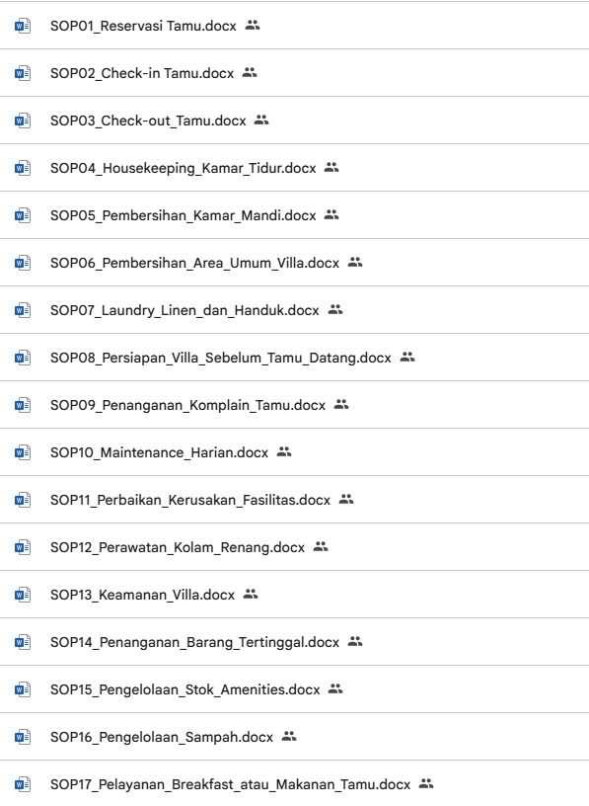589x806 pixels.
Task: Click shared icon next to SOP05_Pembersihan_Kamar_Mandi.docx
Action: point(331,214)
